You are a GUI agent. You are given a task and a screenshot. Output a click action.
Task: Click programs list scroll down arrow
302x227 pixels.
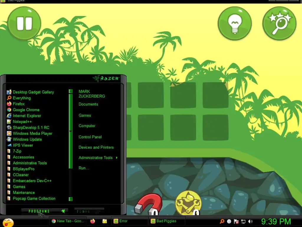click(71, 199)
